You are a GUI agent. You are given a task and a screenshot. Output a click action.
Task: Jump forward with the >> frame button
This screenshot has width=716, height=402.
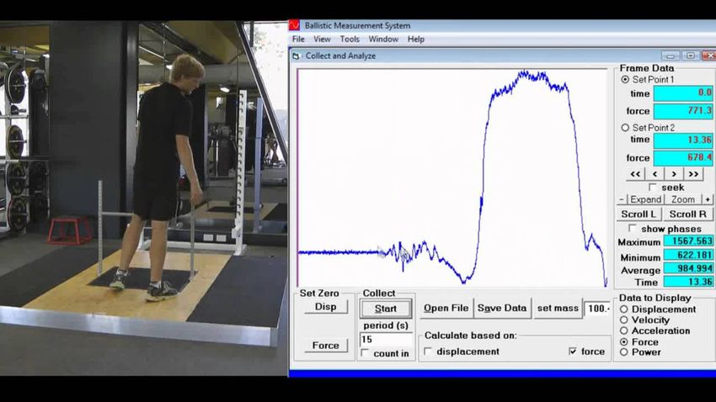click(693, 174)
